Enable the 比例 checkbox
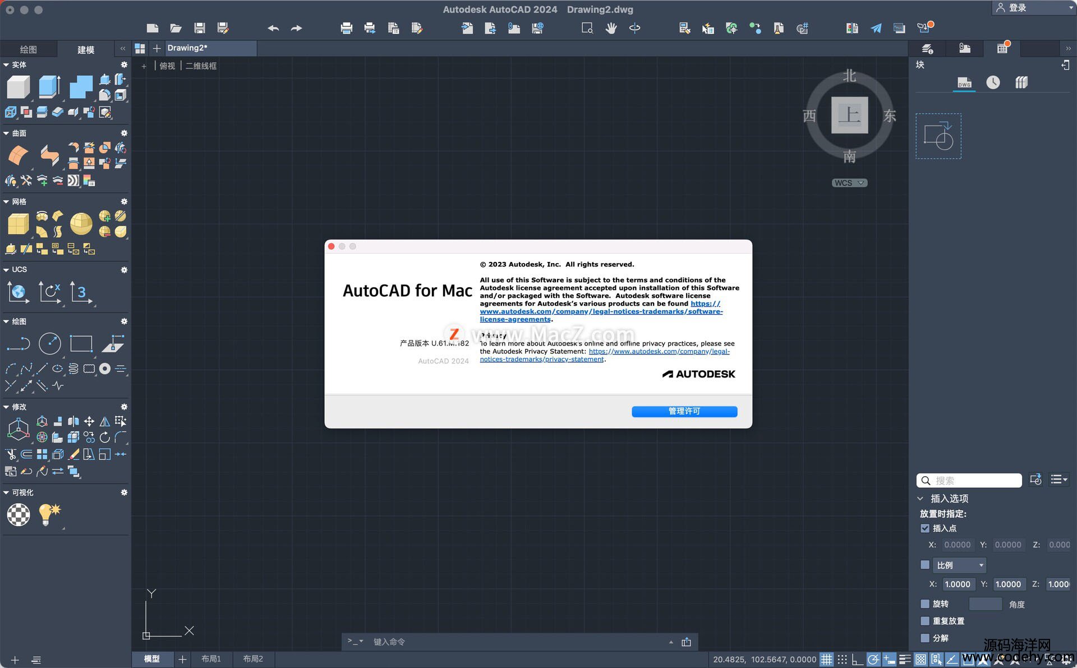This screenshot has width=1077, height=668. click(925, 565)
